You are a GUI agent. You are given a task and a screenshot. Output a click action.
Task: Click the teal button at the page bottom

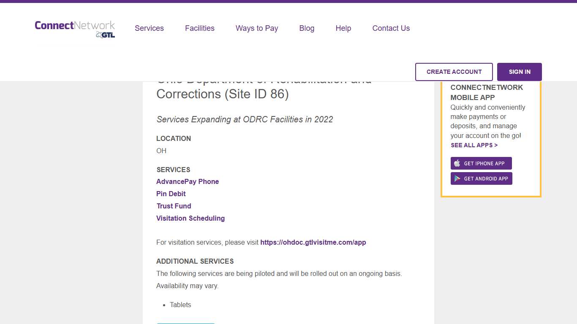click(x=185, y=322)
